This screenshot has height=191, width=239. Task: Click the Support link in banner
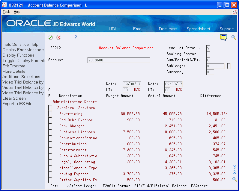point(226,29)
